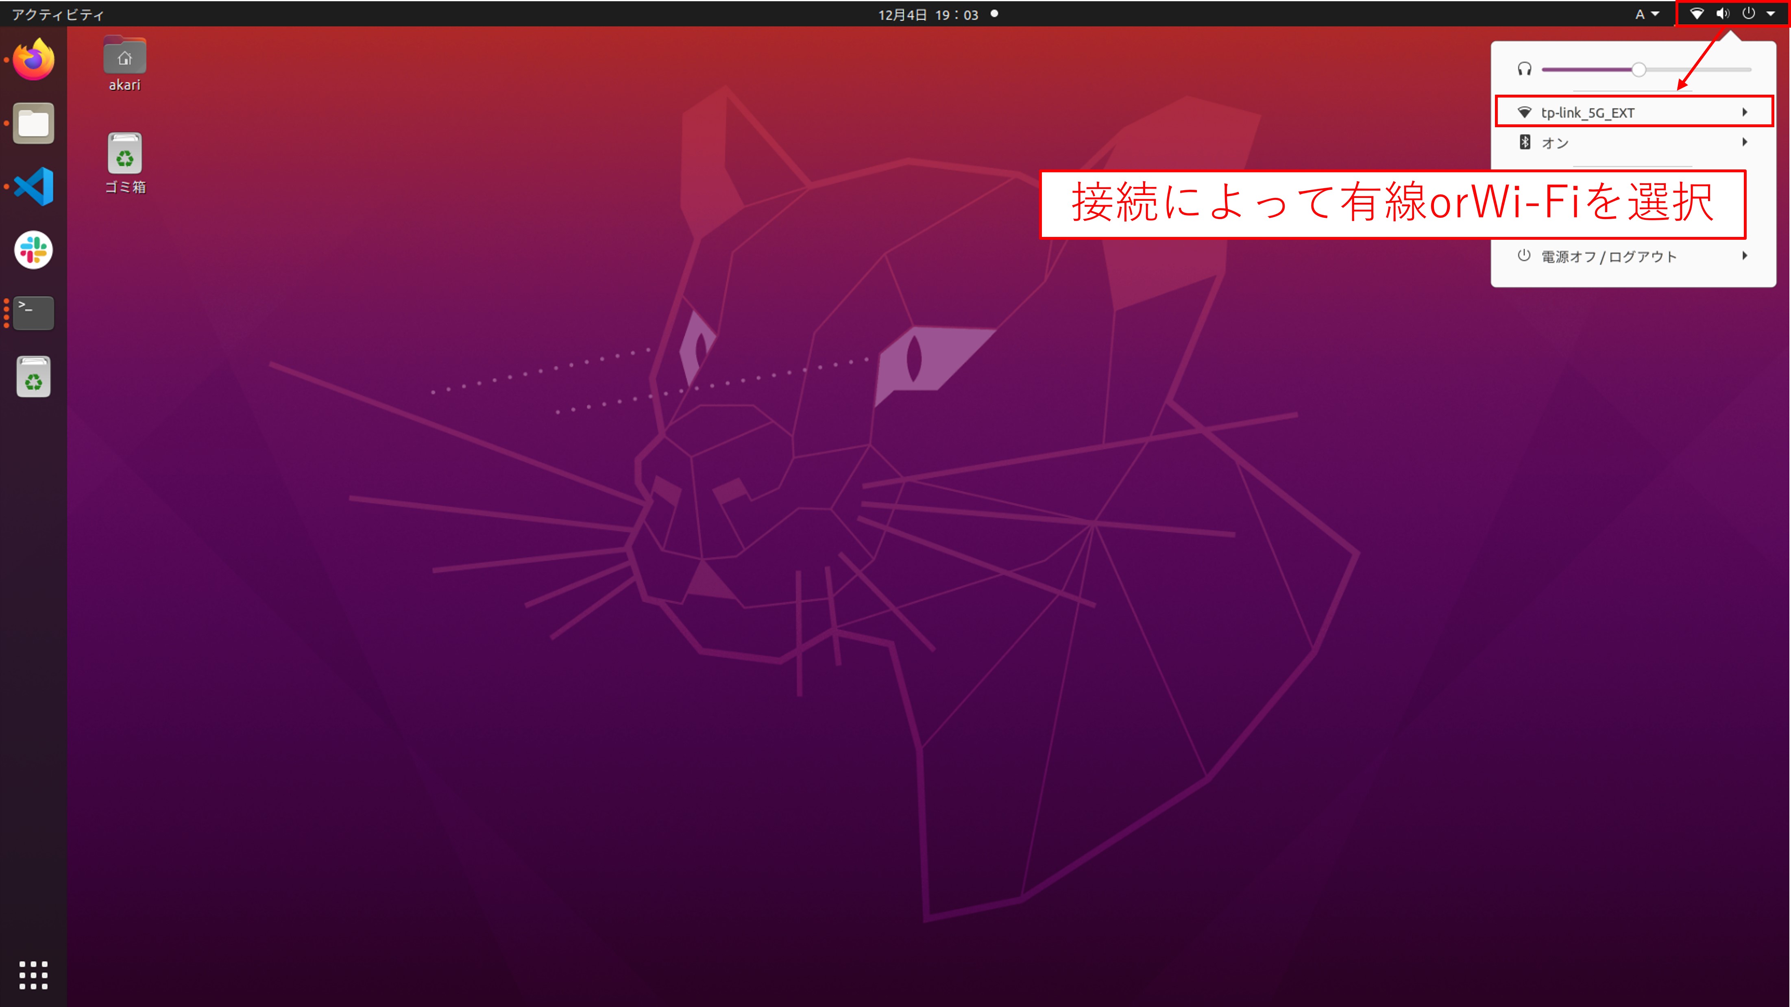Open the input source A dropdown
Screen dimensions: 1791x1007
[x=1646, y=14]
